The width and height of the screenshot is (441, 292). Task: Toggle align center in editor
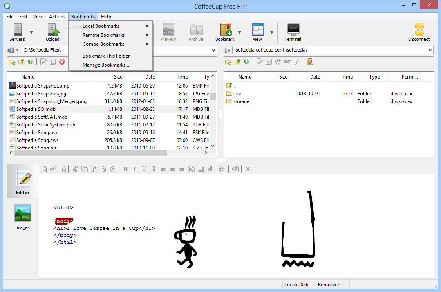pyautogui.click(x=172, y=169)
